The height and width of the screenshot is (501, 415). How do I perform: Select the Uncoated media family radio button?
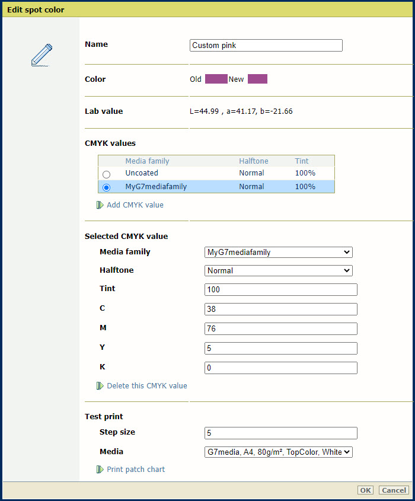[107, 174]
